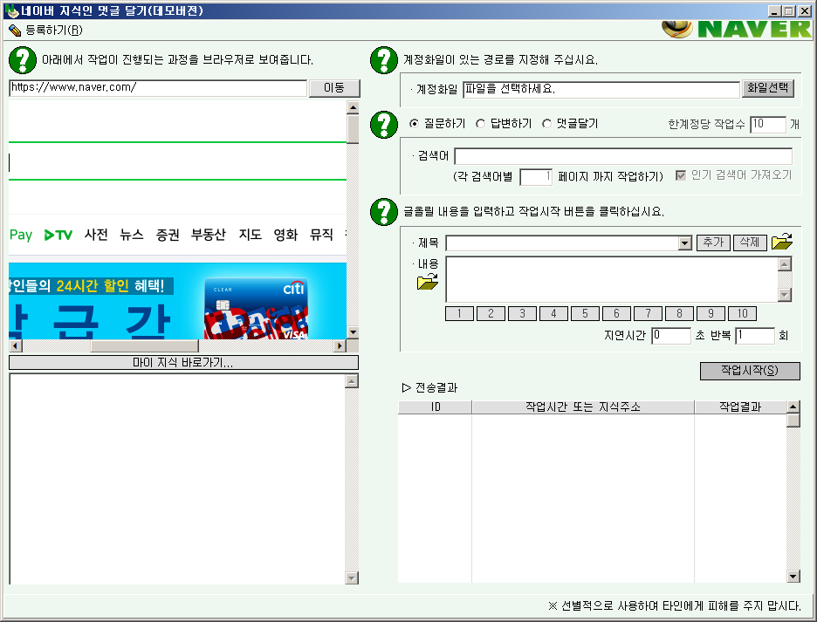817x622 pixels.
Task: Select the 댓글달기 radio button
Action: (547, 124)
